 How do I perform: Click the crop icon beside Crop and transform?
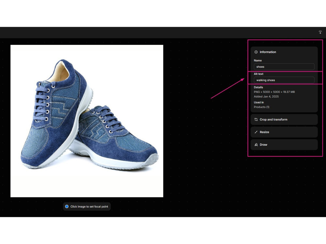coord(256,119)
